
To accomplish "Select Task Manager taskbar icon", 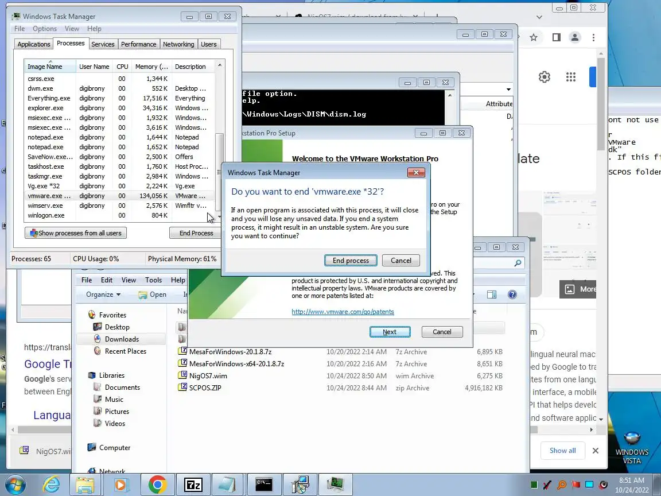I will (336, 485).
